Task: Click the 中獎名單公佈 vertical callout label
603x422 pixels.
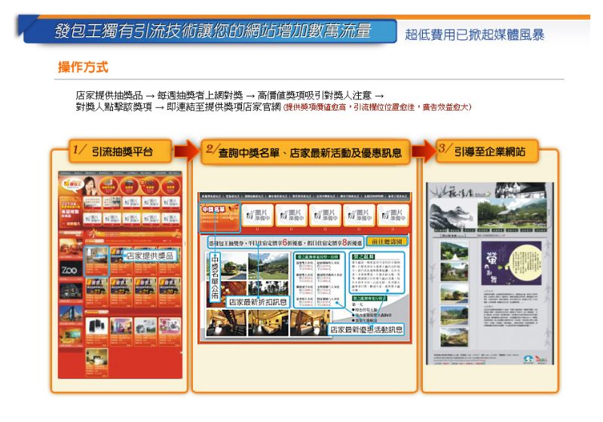Action: [x=215, y=276]
